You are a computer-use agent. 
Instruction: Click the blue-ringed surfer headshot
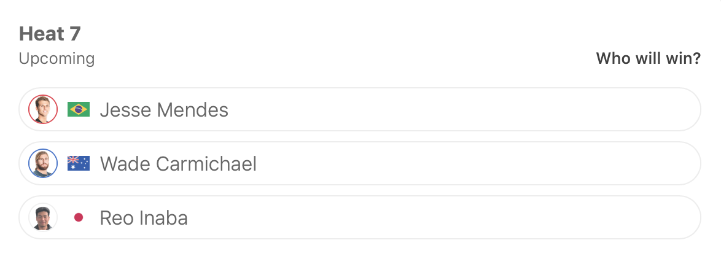coord(43,164)
